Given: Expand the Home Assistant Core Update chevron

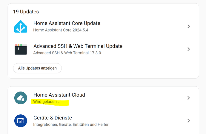Looking at the screenshot, I should point(188,26).
